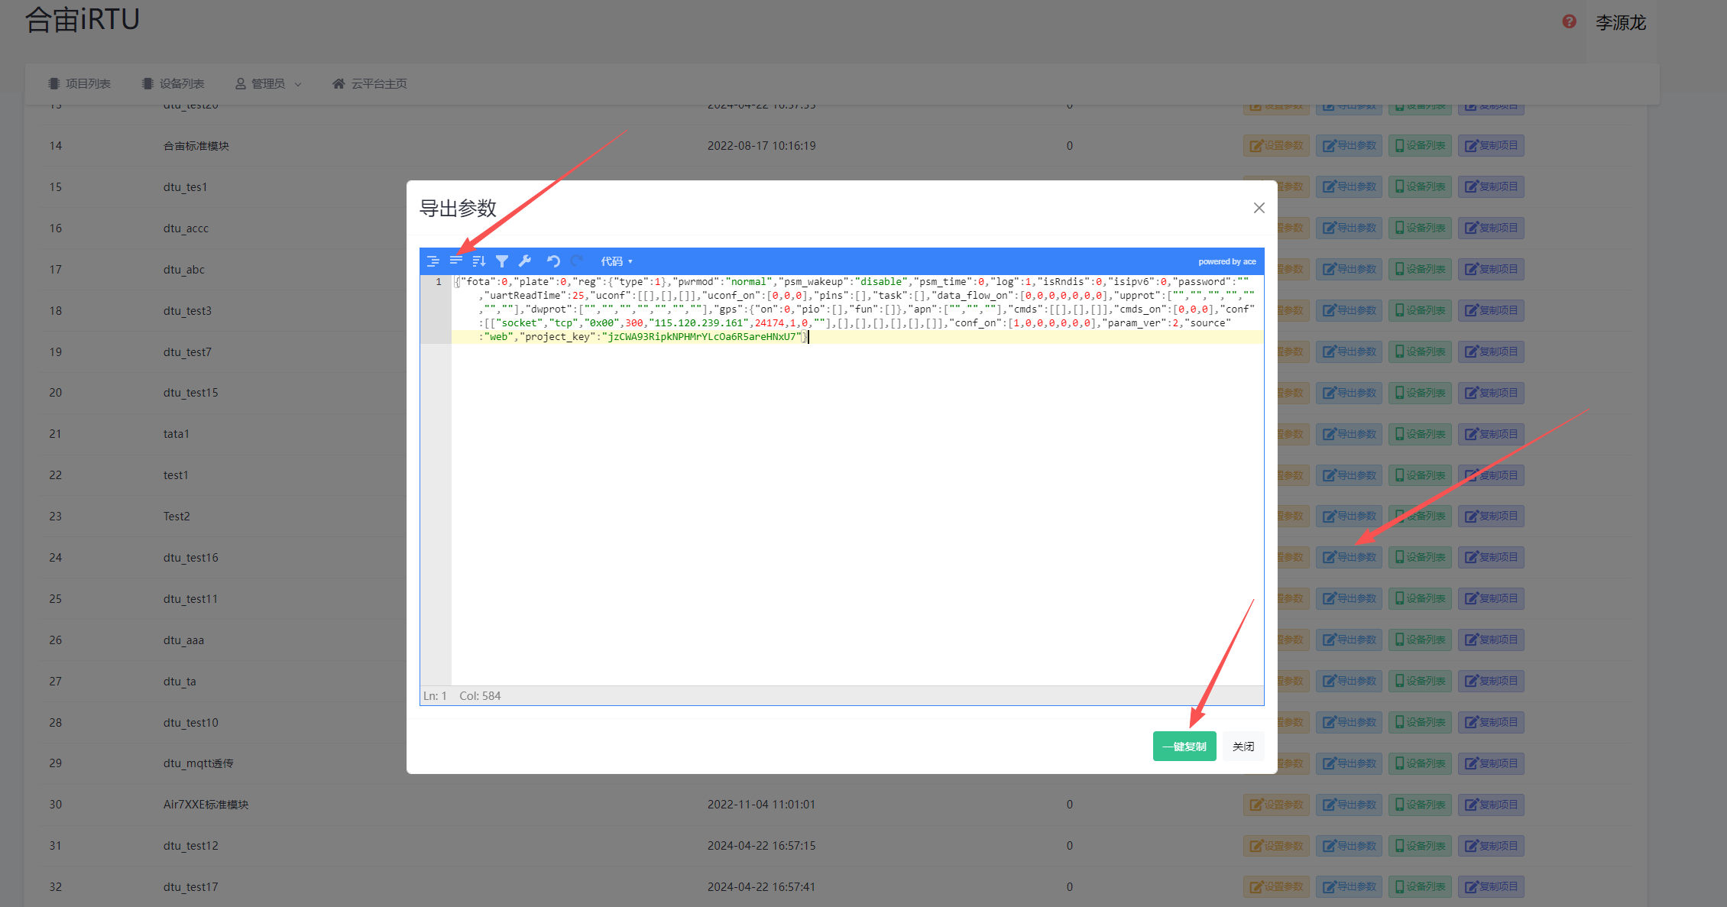Click 复制项目 for row 17 dtu_abc

1491,270
